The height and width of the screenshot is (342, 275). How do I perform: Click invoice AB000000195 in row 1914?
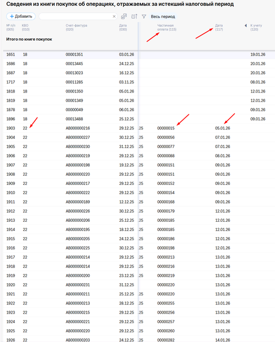(x=78, y=229)
